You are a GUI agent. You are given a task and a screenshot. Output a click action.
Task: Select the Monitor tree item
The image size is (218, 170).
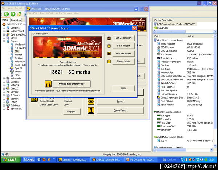click(x=18, y=55)
